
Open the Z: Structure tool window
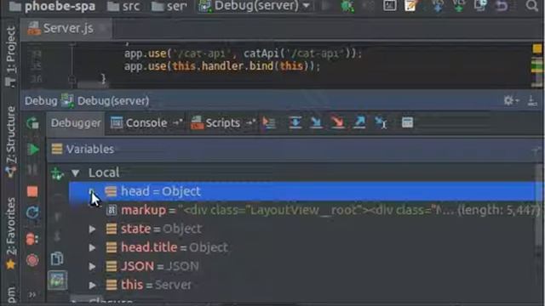pyautogui.click(x=11, y=142)
